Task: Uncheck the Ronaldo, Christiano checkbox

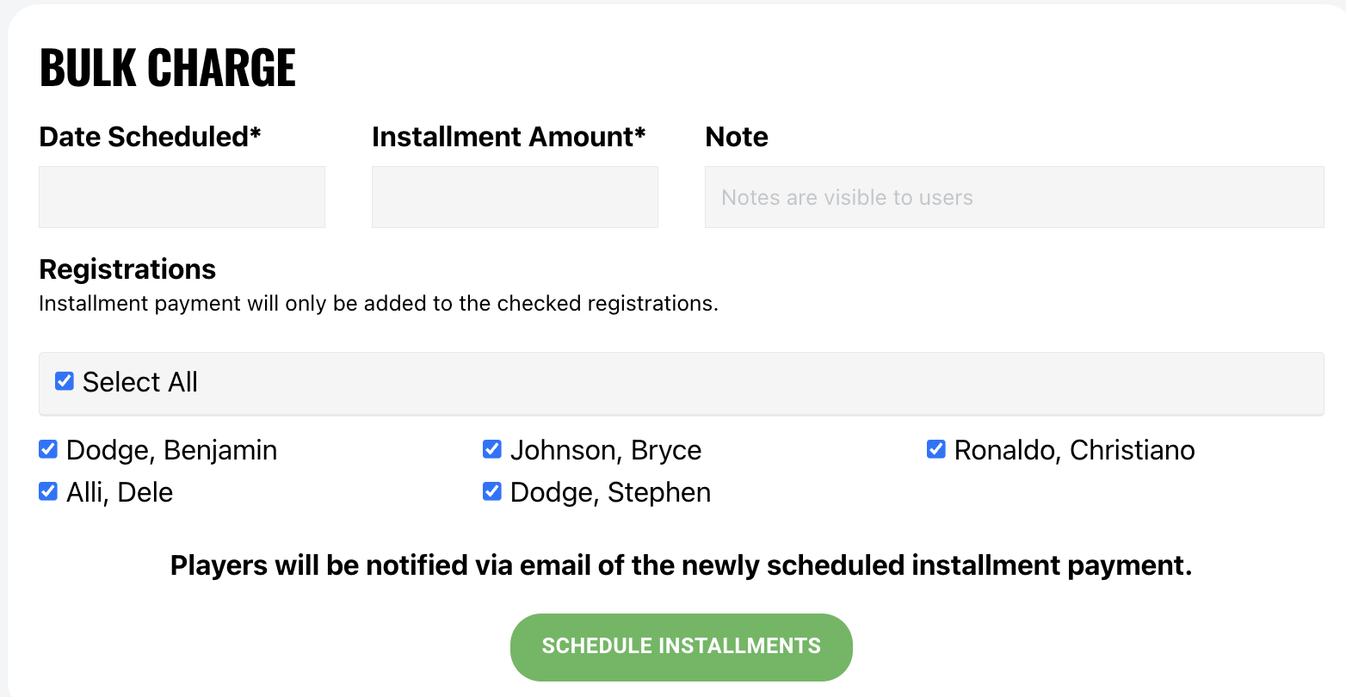Action: [x=936, y=449]
